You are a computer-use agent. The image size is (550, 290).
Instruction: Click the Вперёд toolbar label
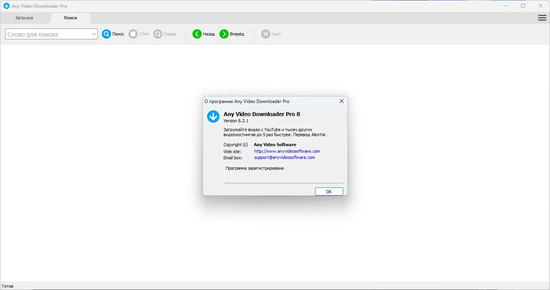(237, 34)
